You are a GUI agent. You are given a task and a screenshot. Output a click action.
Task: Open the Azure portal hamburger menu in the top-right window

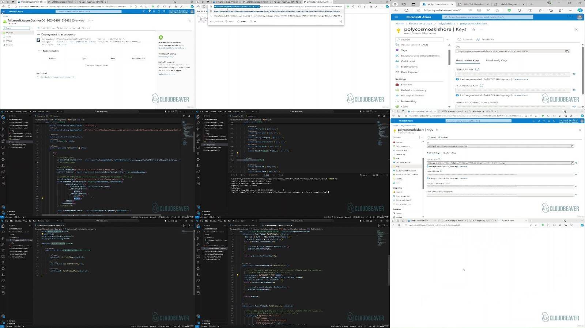pos(396,17)
